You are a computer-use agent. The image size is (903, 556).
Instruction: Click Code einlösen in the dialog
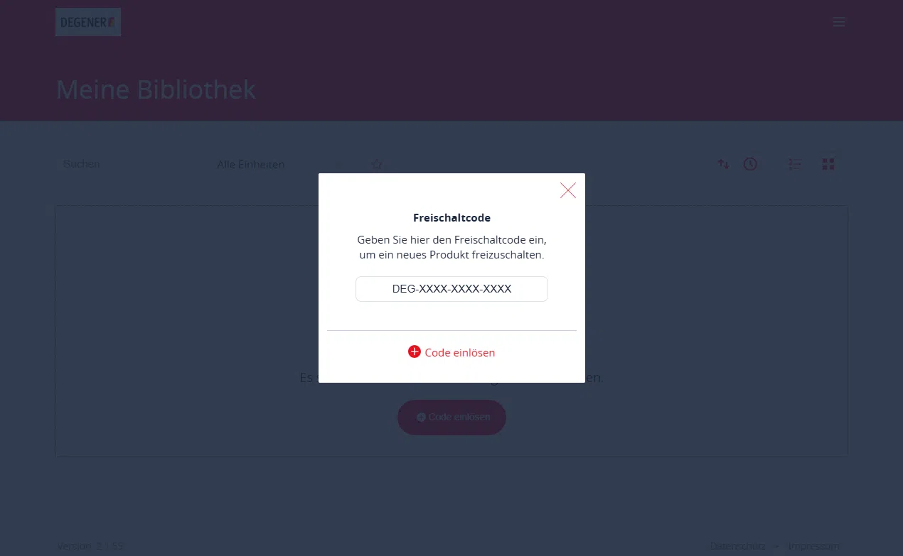click(451, 352)
